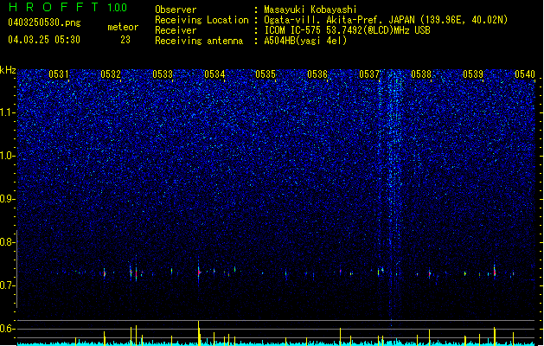Click the tallest yellow intensity spike before 0534
The width and height of the screenshot is (544, 346).
(199, 333)
